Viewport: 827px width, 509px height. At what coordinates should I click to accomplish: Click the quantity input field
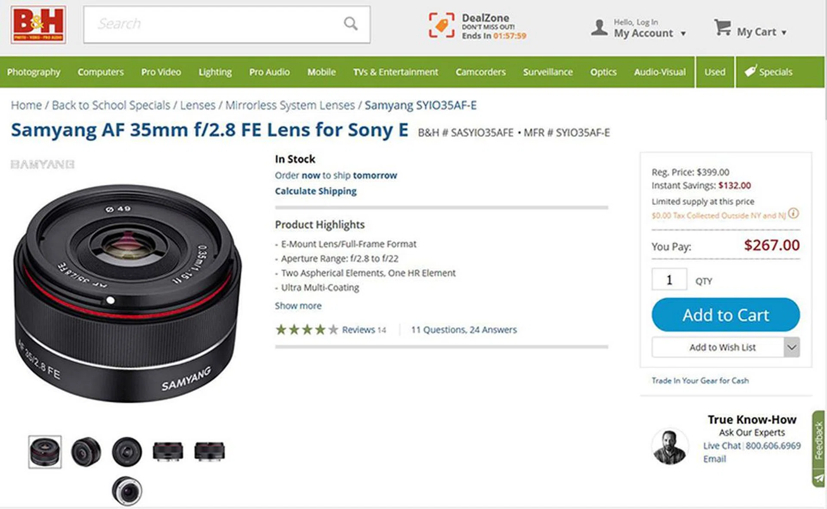(669, 280)
